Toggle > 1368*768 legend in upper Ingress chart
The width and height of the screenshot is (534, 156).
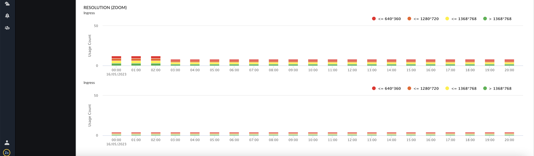pyautogui.click(x=497, y=19)
